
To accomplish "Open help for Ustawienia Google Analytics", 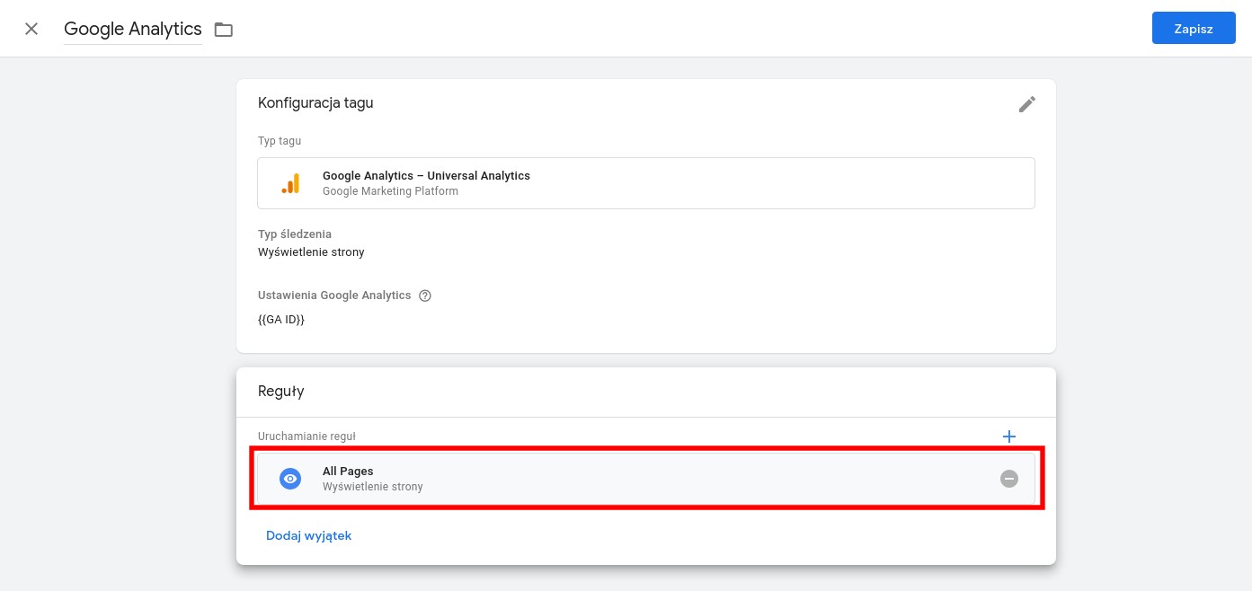I will pos(425,295).
